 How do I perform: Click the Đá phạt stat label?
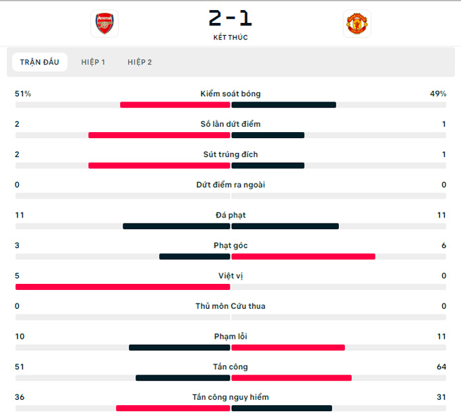(x=230, y=215)
